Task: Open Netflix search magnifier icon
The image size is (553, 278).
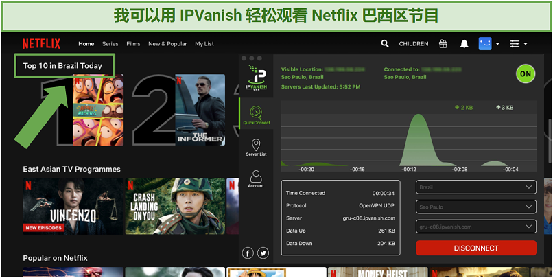Action: point(385,44)
